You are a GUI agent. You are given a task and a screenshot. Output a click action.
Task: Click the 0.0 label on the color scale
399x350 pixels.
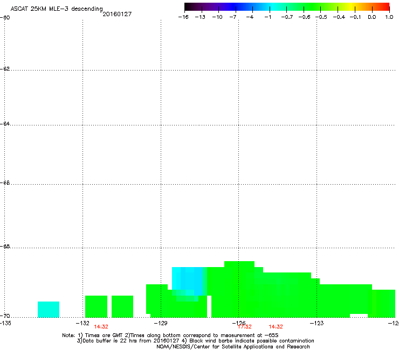coord(372,17)
